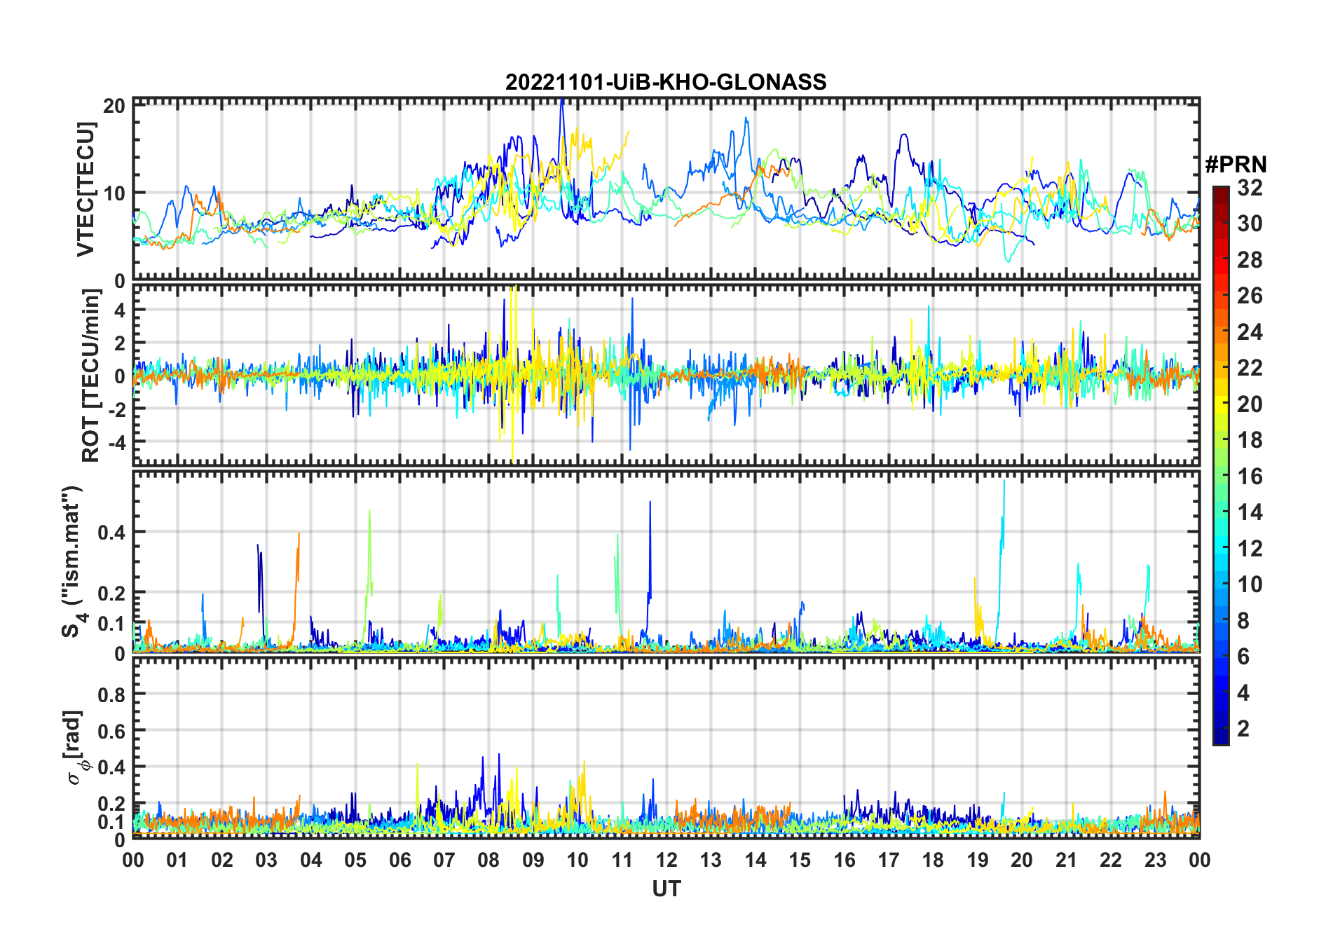Click x-axis tick label 19
This screenshot has width=1333, height=932.
[x=978, y=860]
